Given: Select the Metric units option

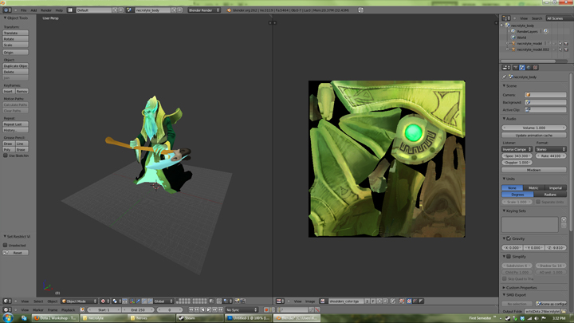Looking at the screenshot, I should (533, 187).
